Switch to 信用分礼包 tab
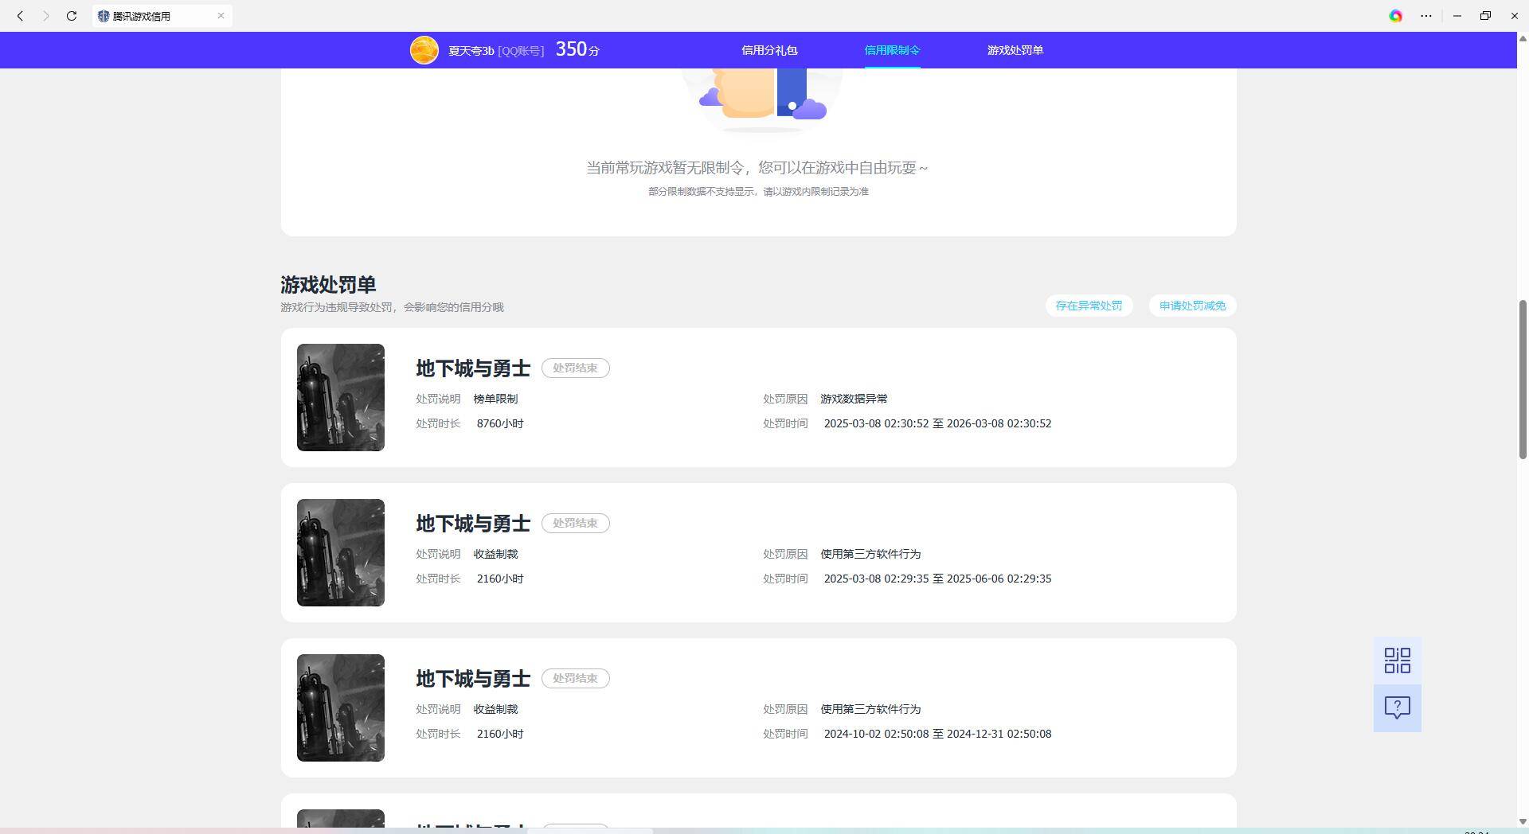Viewport: 1529px width, 834px height. point(769,50)
